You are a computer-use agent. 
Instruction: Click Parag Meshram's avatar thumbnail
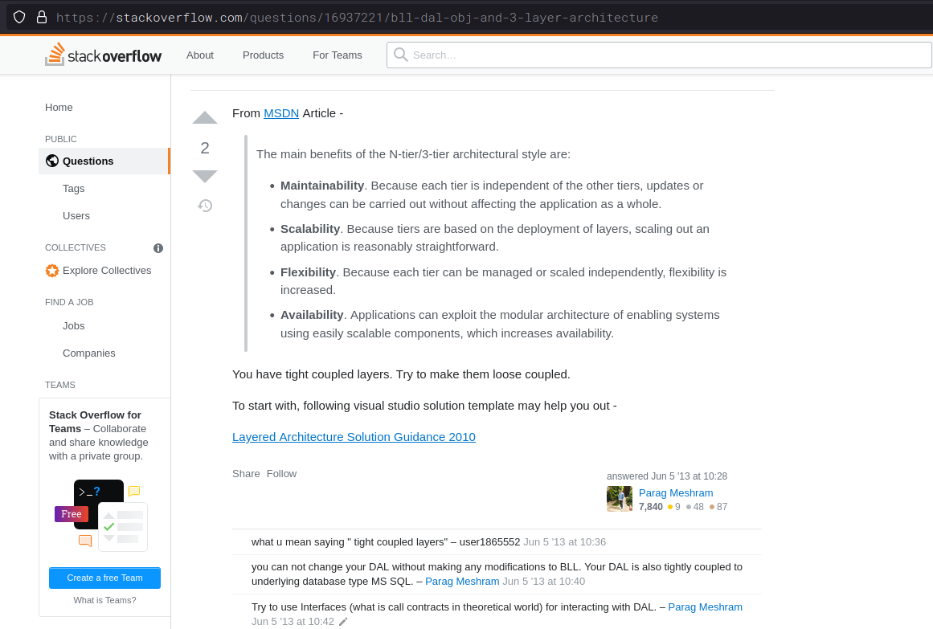click(620, 499)
